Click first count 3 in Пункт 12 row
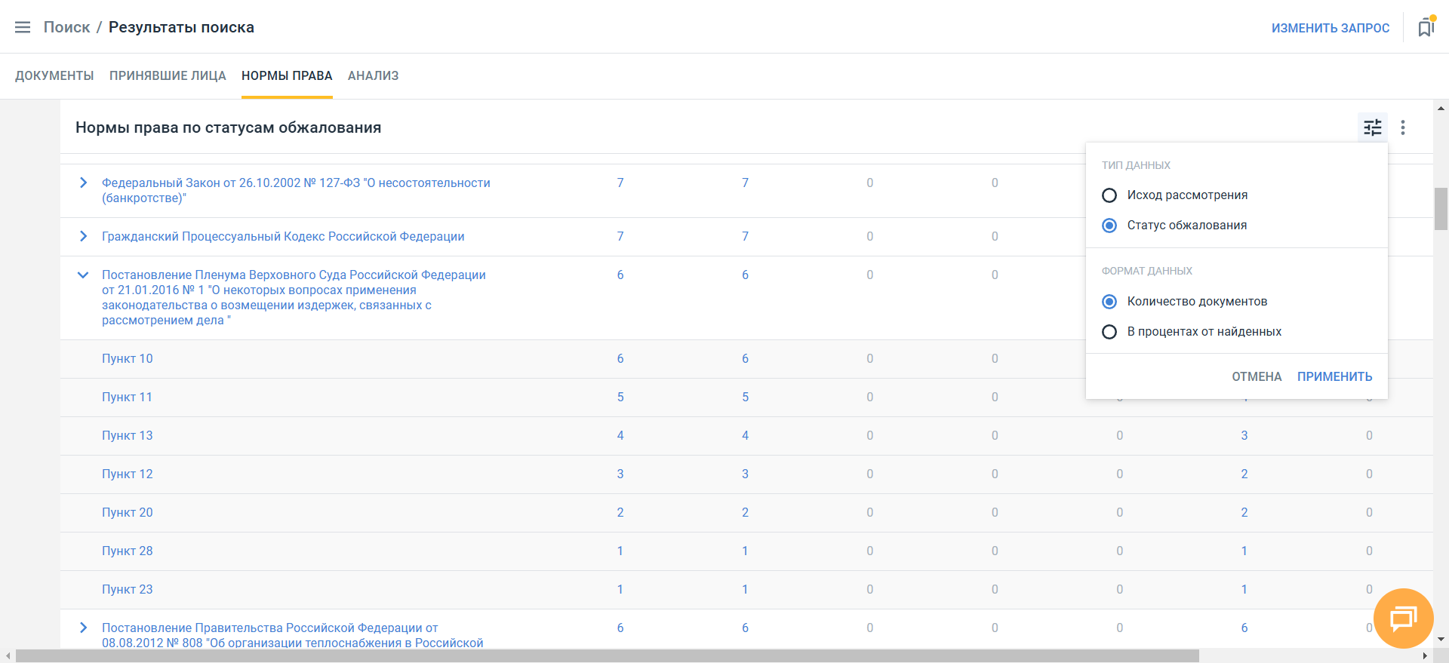1449x663 pixels. pos(620,474)
